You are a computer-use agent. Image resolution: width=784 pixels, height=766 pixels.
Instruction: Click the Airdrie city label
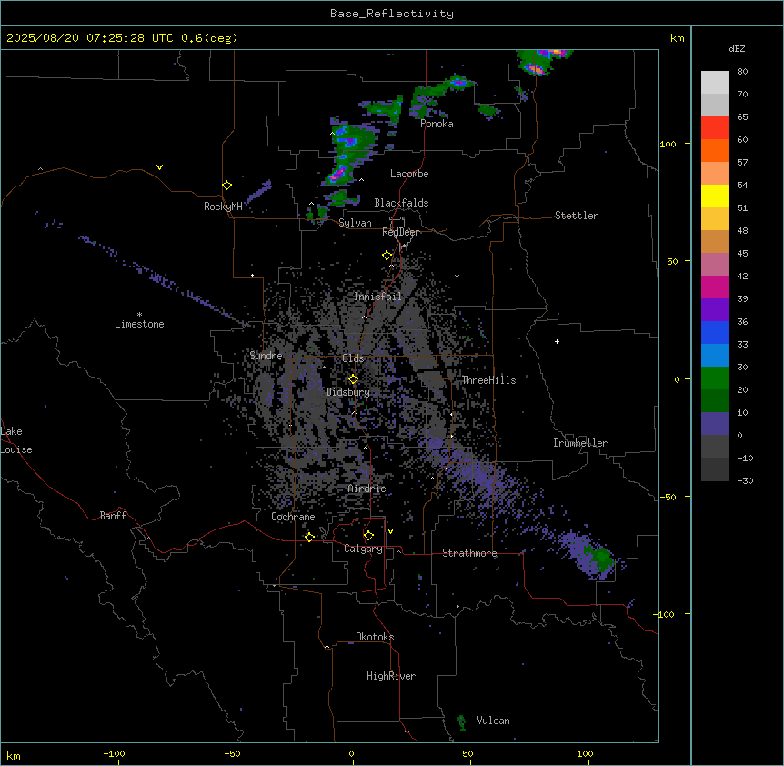[x=367, y=489]
